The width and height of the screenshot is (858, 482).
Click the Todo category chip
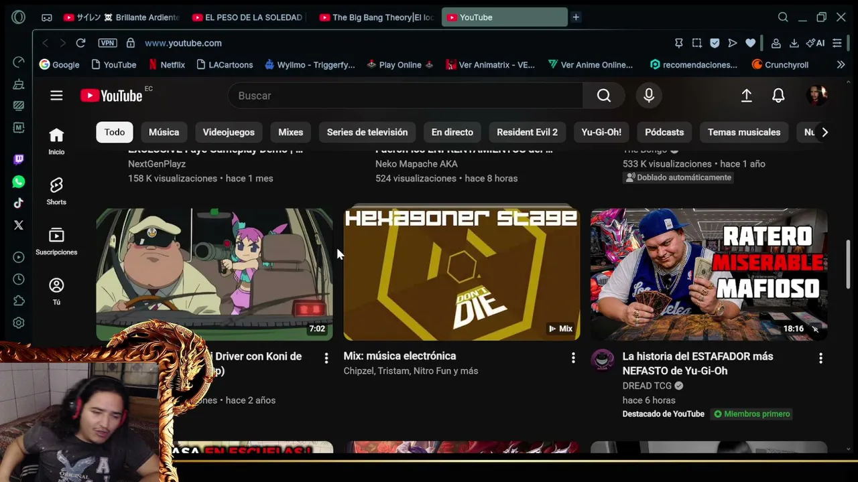[115, 133]
